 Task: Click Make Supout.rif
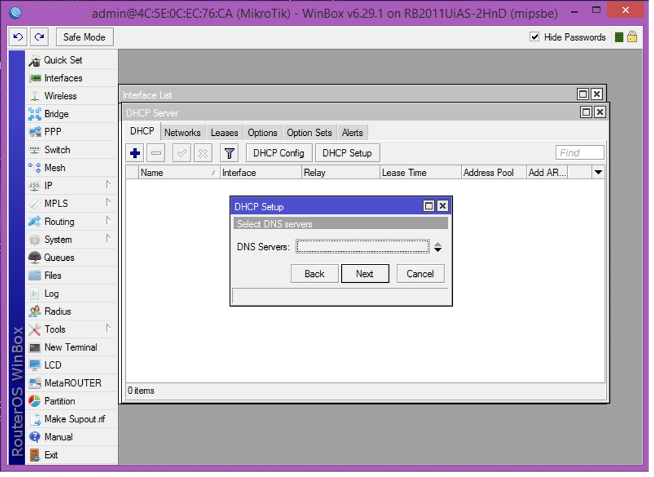pyautogui.click(x=71, y=419)
